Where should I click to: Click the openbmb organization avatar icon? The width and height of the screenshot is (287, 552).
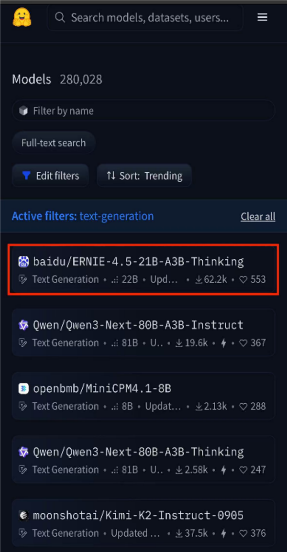click(23, 389)
